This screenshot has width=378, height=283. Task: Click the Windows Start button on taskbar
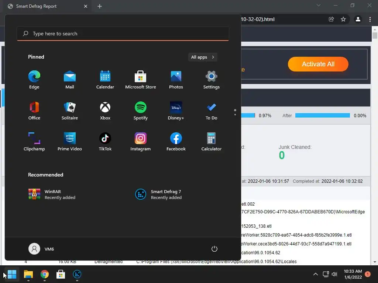click(x=12, y=274)
